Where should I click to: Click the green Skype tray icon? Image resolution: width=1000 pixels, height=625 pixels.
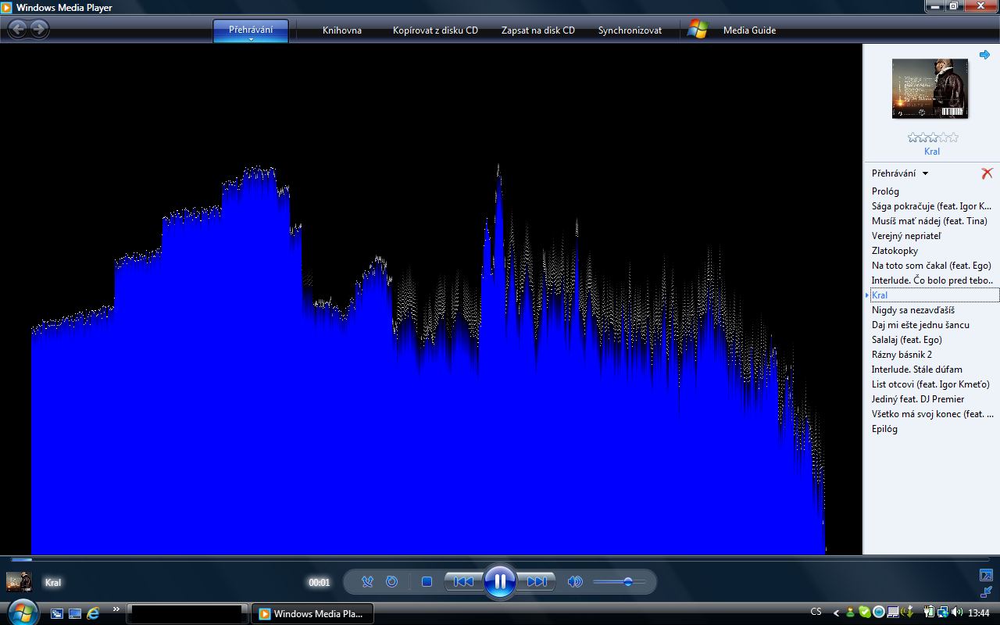click(865, 612)
